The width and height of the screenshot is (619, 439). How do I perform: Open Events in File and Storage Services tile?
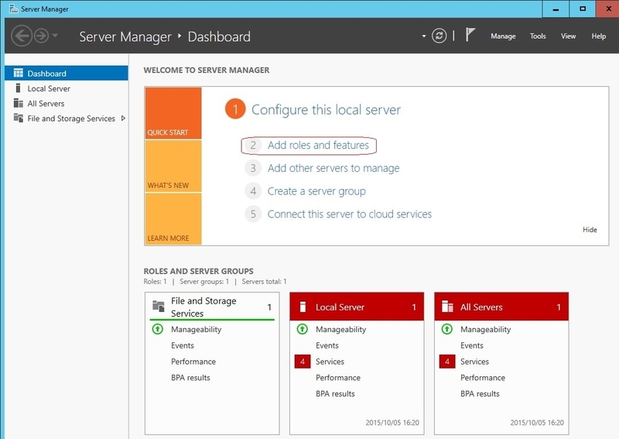point(183,345)
